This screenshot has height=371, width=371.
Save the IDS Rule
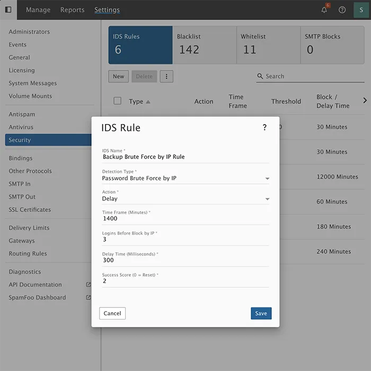click(261, 313)
